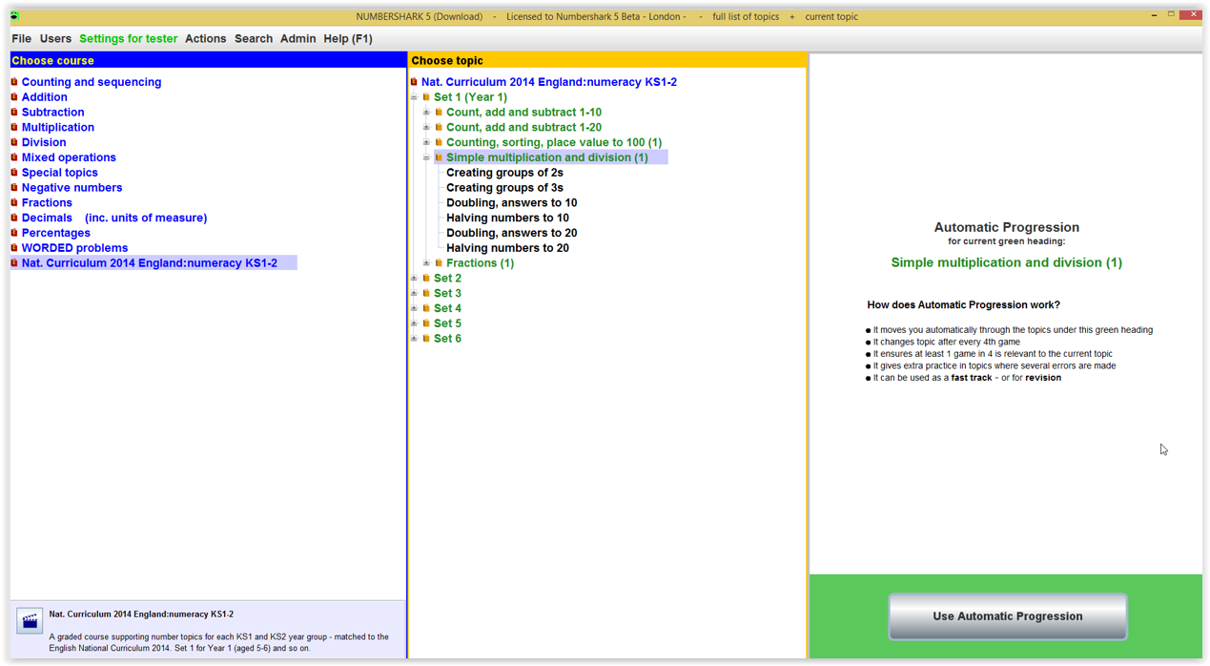Open the Help (F1) menu
1210x666 pixels.
point(348,39)
